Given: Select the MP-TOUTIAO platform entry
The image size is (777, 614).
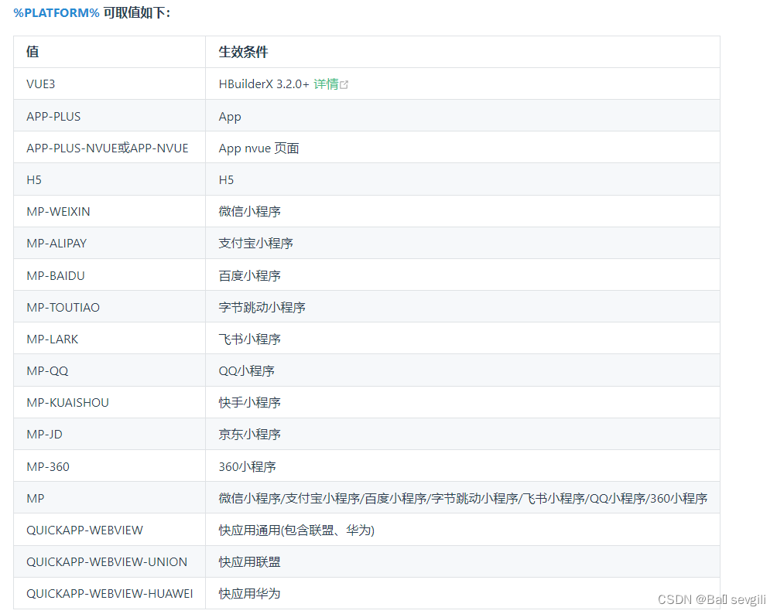Looking at the screenshot, I should pyautogui.click(x=62, y=306).
